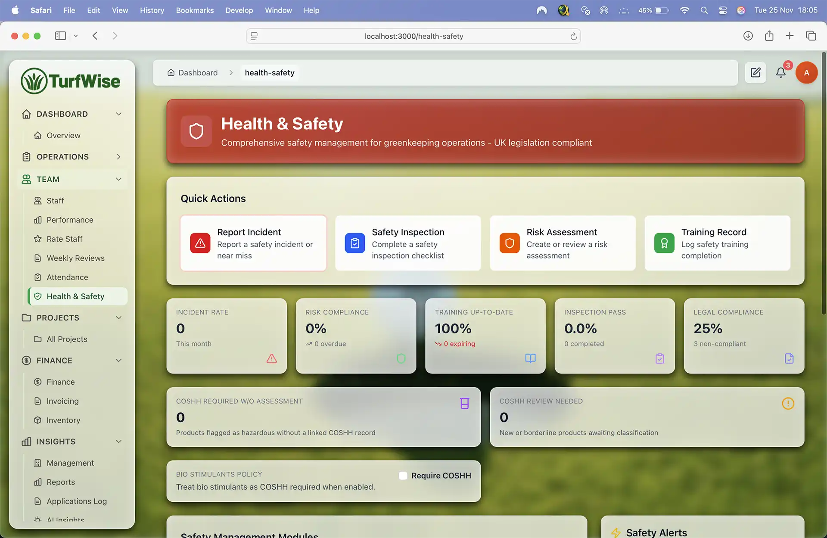827x538 pixels.
Task: Collapse the FINANCE section chevron
Action: 119,360
